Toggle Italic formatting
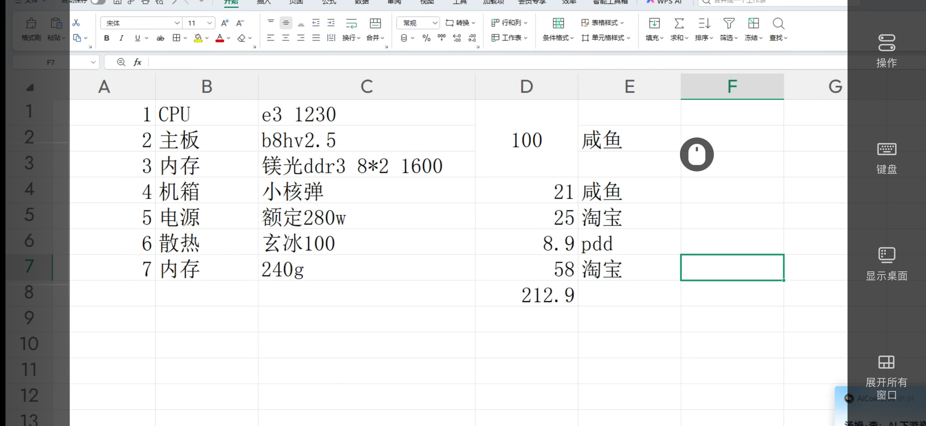Screen dimensions: 926x426 [122, 38]
